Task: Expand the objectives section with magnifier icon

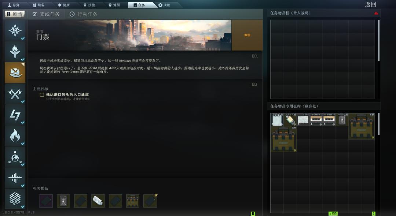Action: coord(254,85)
